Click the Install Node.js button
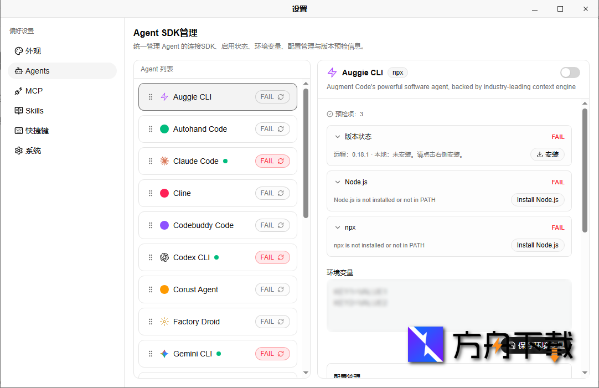The image size is (599, 388). click(538, 200)
